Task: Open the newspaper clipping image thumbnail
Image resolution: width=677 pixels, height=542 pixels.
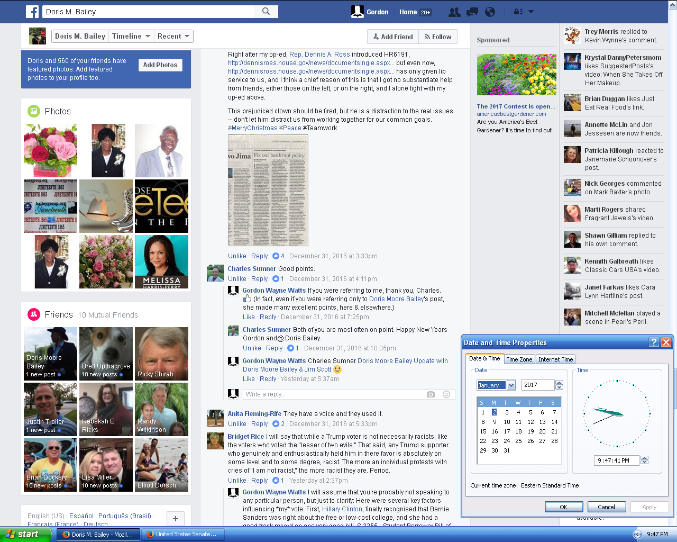Action: point(268,190)
